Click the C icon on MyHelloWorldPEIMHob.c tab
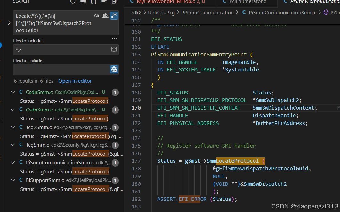Image resolution: width=340 pixels, height=212 pixels. point(132,2)
